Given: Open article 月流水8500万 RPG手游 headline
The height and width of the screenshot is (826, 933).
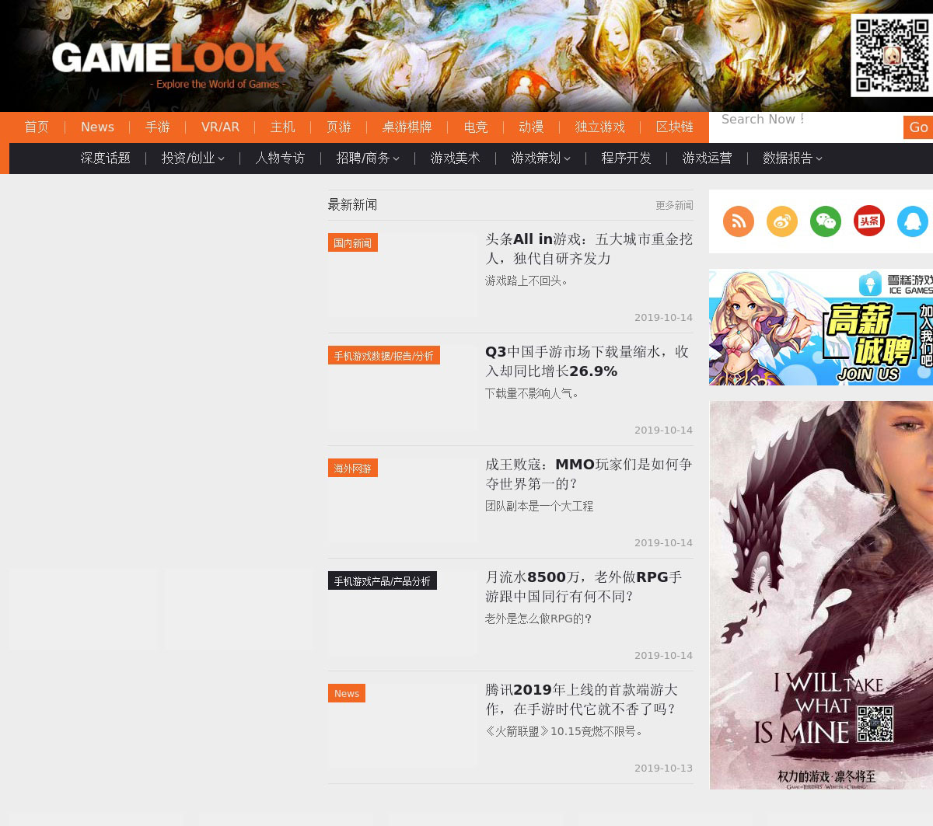Looking at the screenshot, I should (584, 587).
